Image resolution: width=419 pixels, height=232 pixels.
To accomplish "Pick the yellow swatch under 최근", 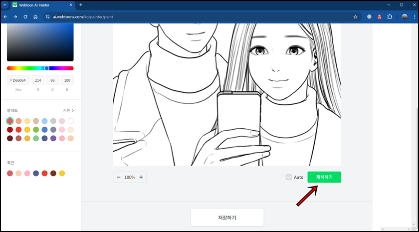I will 62,173.
